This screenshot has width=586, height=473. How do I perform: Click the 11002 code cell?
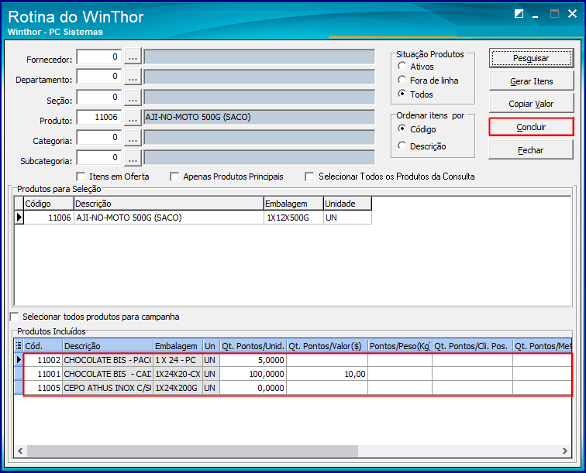point(43,360)
